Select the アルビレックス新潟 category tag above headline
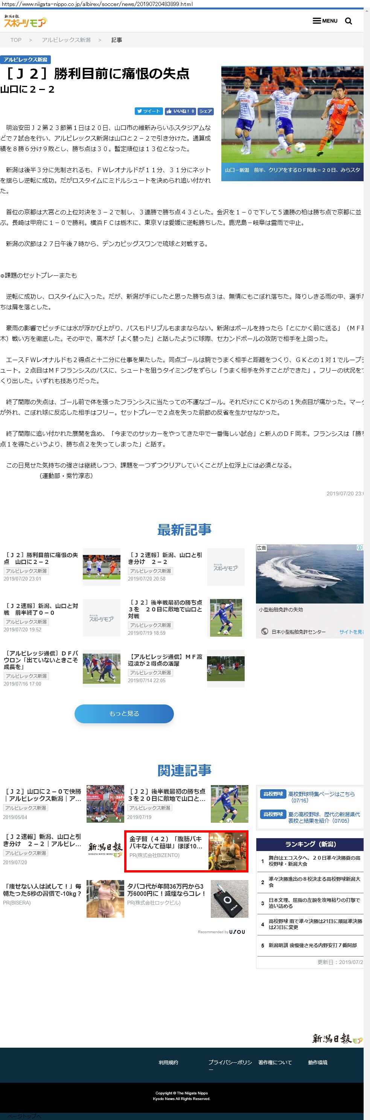Image resolution: width=370 pixels, height=1120 pixels. coord(26,60)
